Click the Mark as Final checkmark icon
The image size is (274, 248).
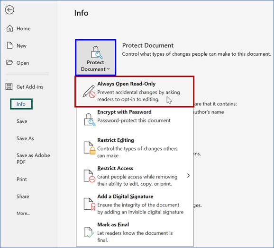(90, 232)
